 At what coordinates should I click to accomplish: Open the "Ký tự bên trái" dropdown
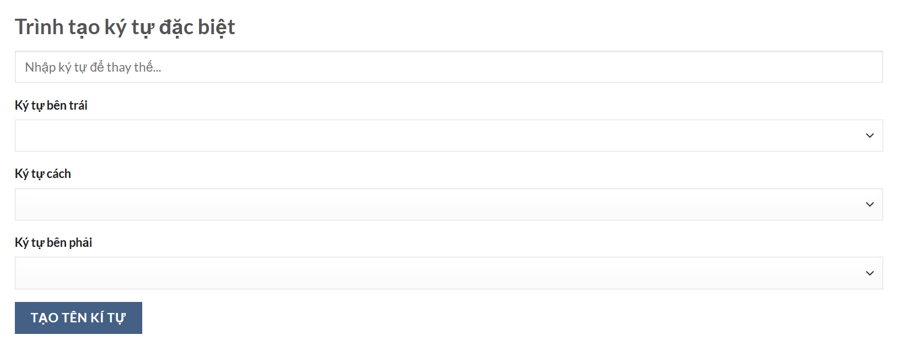pos(448,136)
